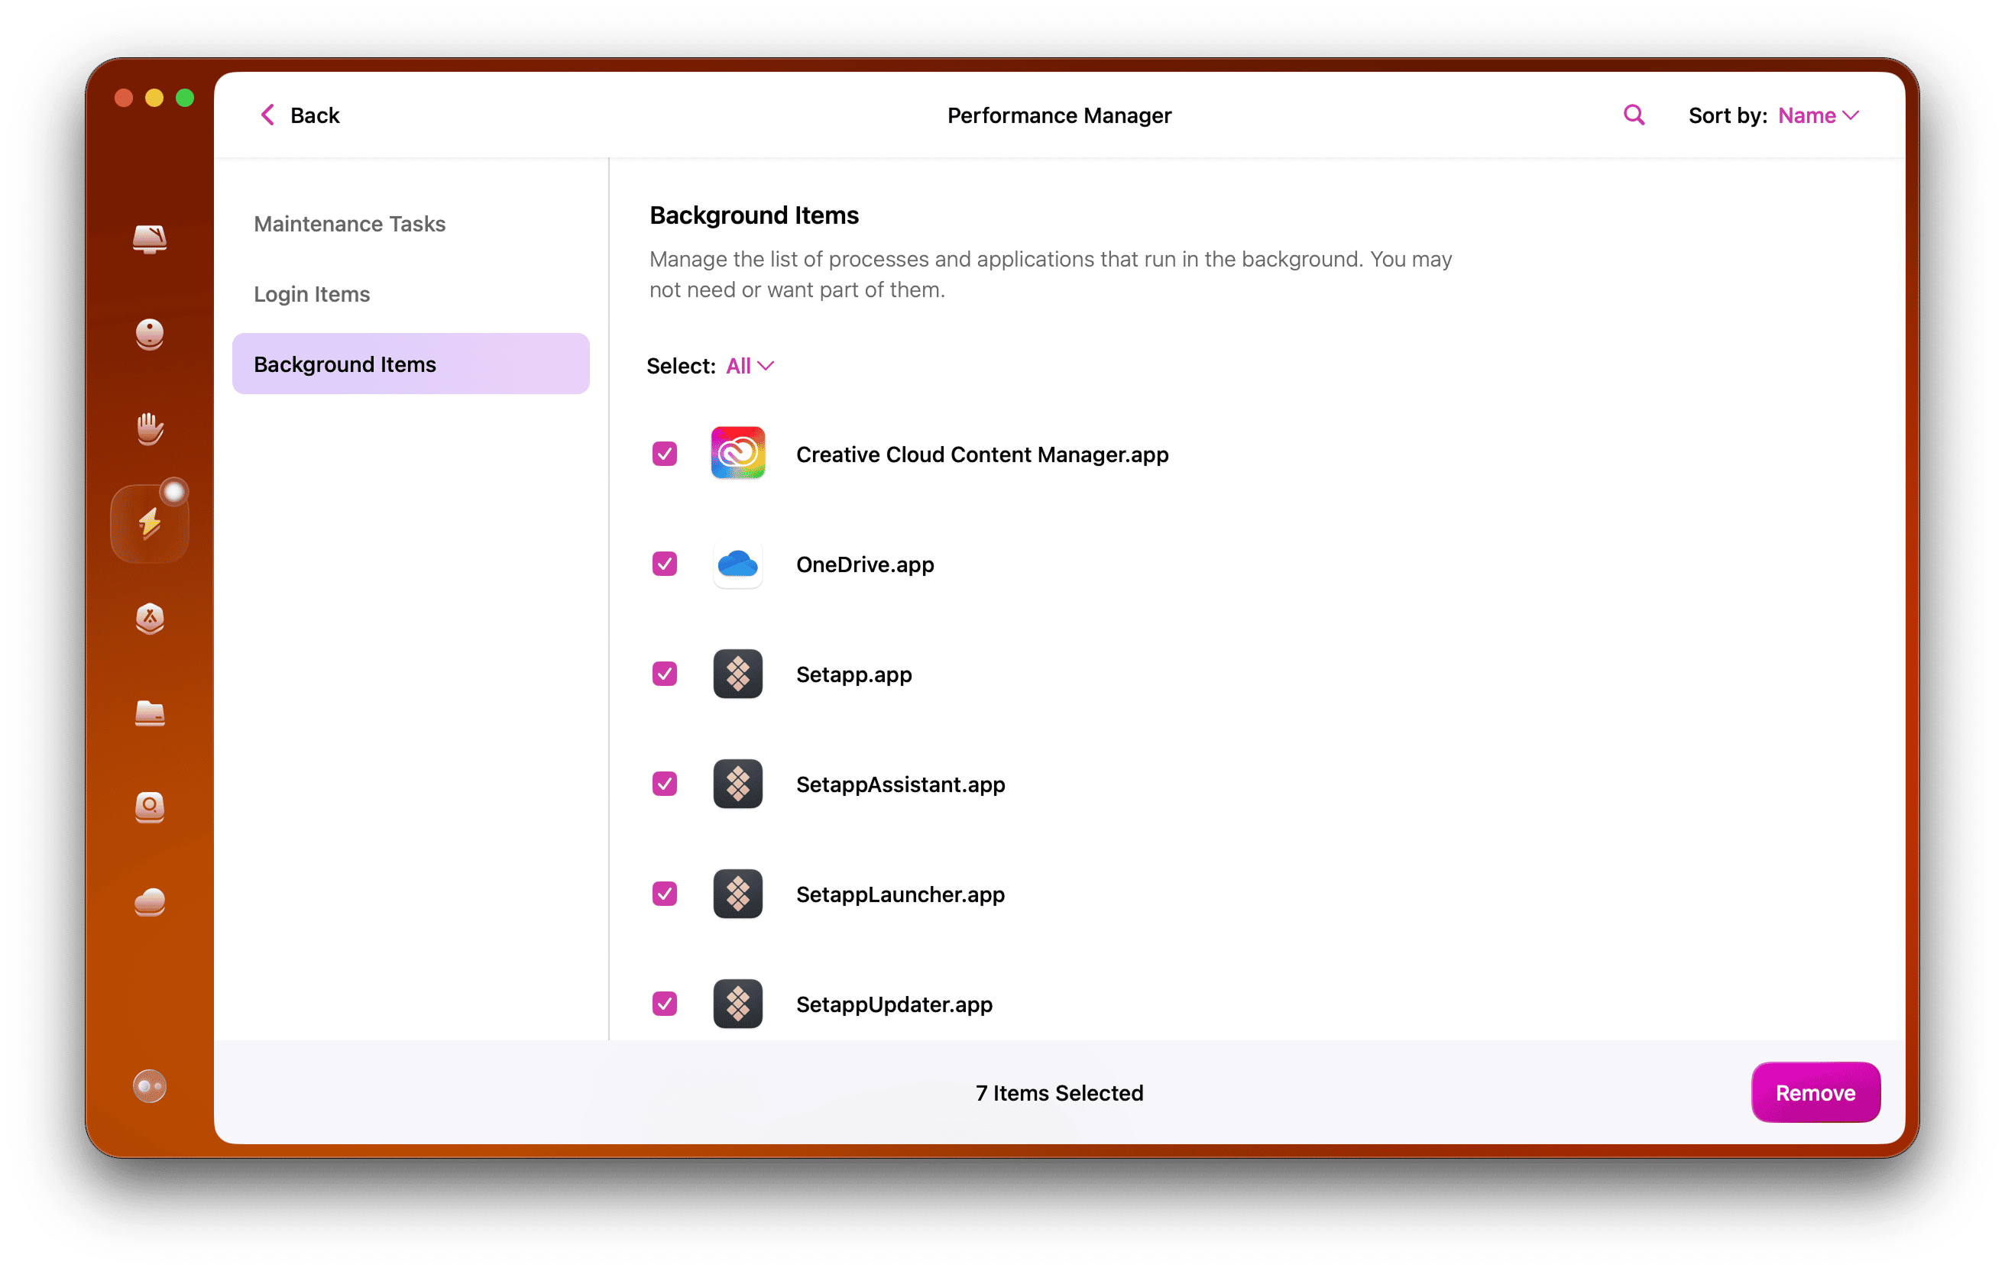Expand the Back chevron navigation

click(x=267, y=114)
